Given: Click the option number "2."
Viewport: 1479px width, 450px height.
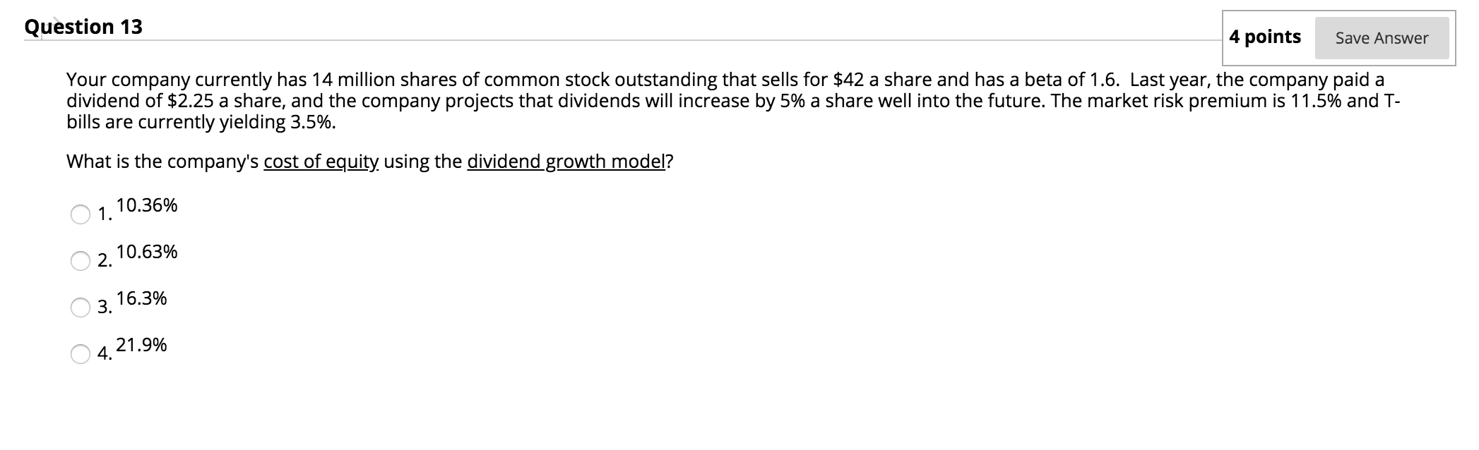Looking at the screenshot, I should [105, 262].
